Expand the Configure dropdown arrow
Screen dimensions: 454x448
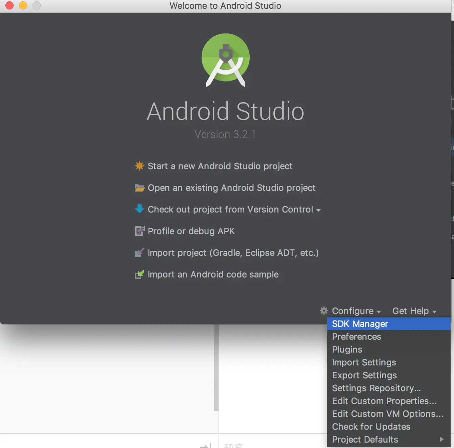coord(378,312)
